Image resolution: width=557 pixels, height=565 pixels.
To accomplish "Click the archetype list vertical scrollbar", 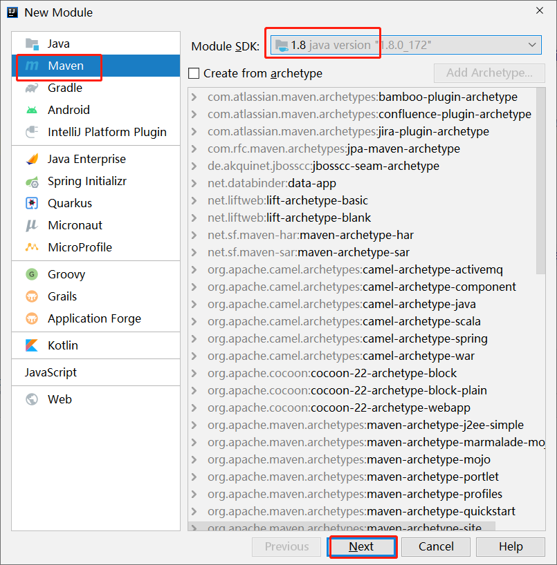I will [540, 181].
